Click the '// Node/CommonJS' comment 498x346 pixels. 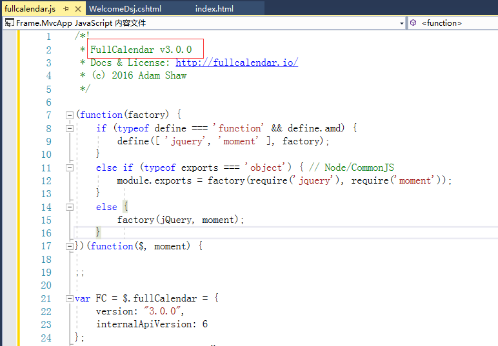click(352, 168)
